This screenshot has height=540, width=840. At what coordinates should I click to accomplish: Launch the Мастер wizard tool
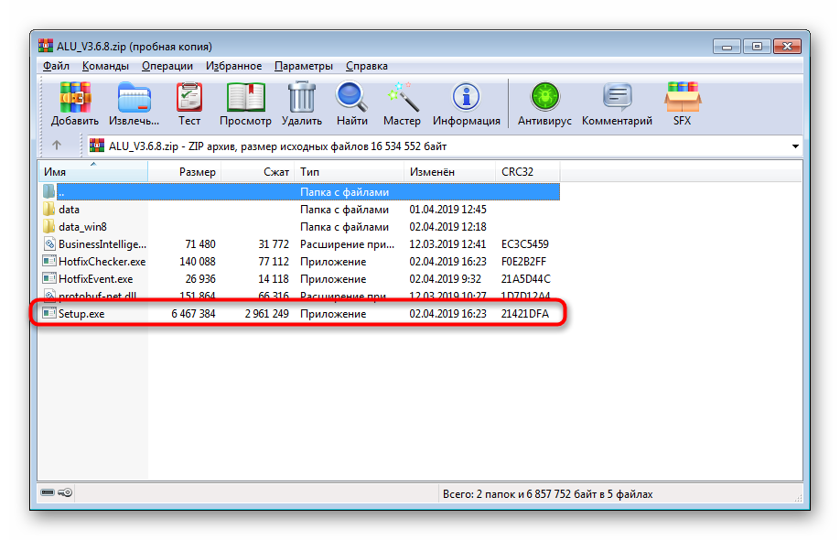(402, 99)
